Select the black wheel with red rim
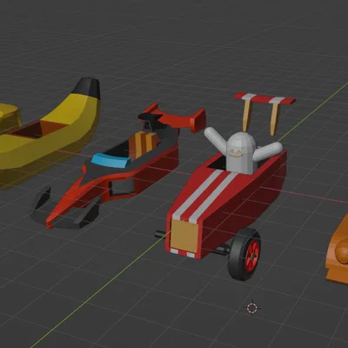 244,254
